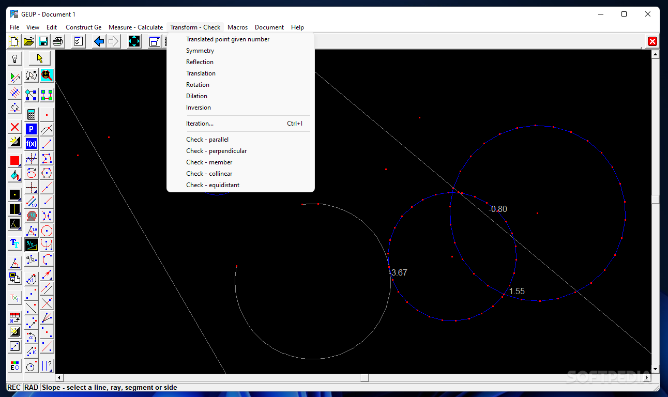Open the paint bucket fill flyout
This screenshot has width=668, height=397.
15,176
